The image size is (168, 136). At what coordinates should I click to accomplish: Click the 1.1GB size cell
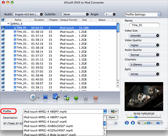click(x=83, y=60)
